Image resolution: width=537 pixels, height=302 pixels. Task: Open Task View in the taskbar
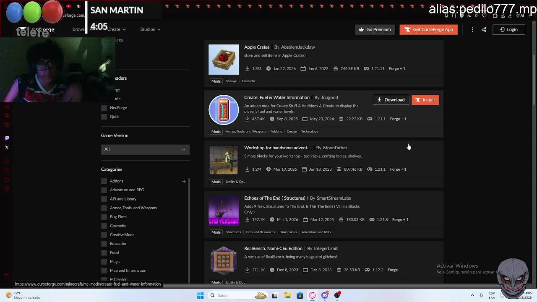[275, 295]
